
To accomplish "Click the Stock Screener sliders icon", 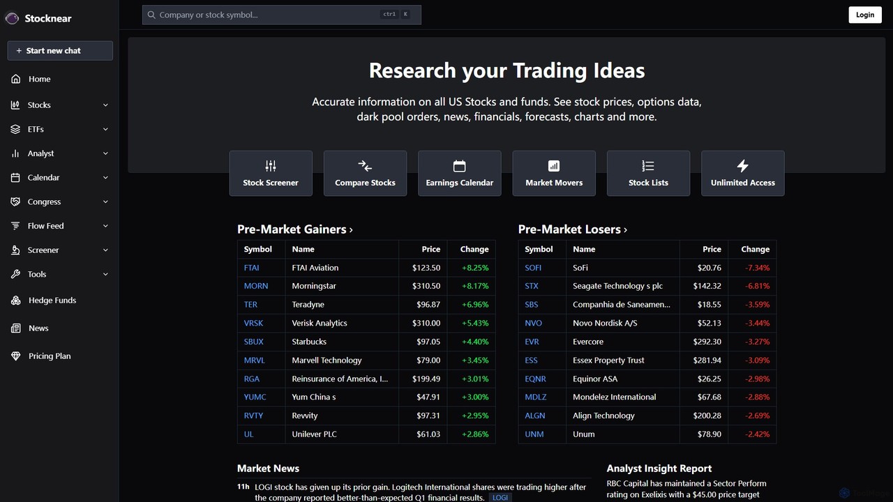I will (271, 166).
